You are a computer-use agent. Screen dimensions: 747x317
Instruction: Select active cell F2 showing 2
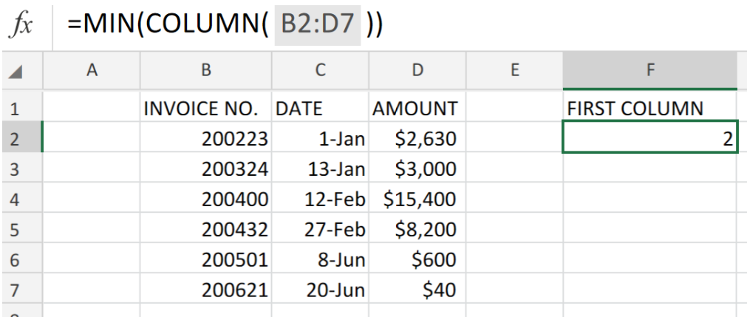click(650, 137)
